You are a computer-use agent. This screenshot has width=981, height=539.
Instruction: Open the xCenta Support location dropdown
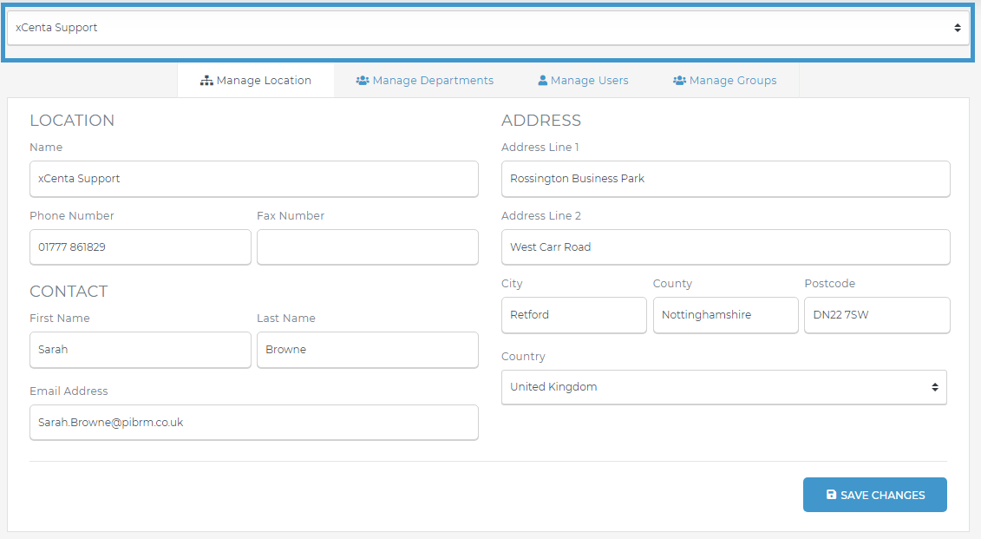click(488, 28)
